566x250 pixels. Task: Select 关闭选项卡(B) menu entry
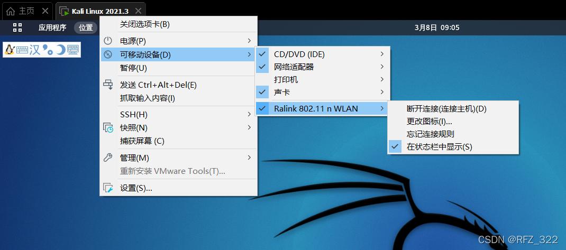[x=179, y=24]
